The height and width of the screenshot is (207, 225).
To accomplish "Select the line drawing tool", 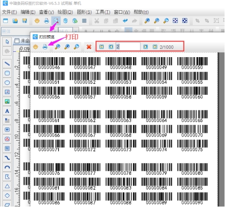I will pyautogui.click(x=7, y=63).
